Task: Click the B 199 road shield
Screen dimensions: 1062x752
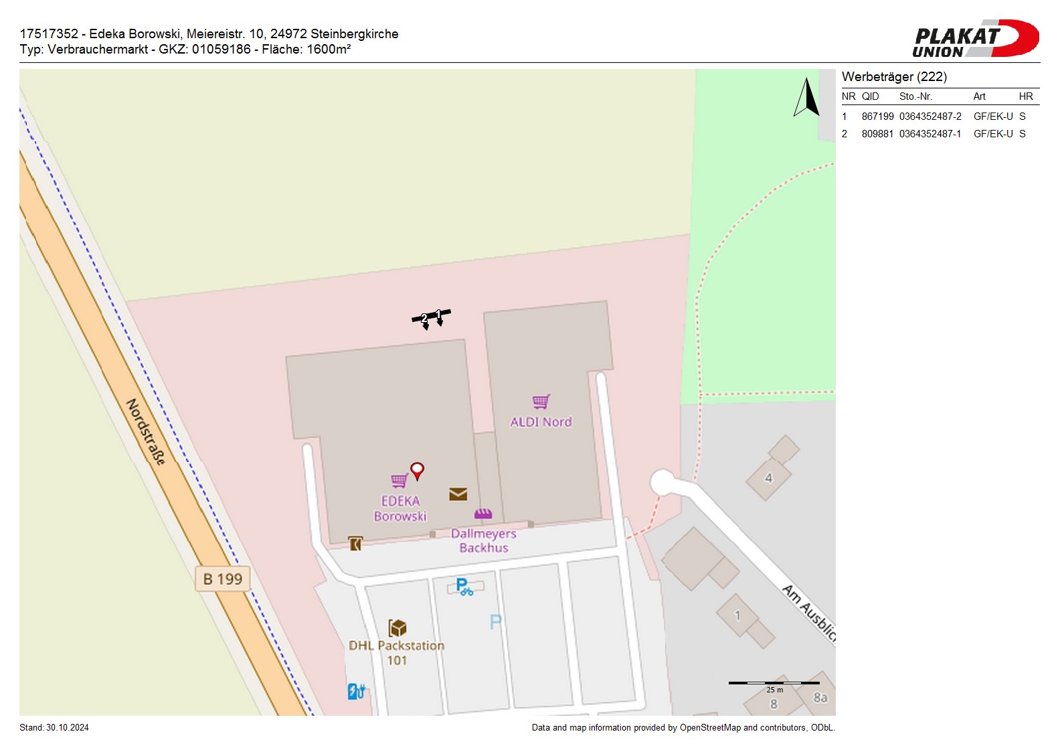Action: (223, 579)
